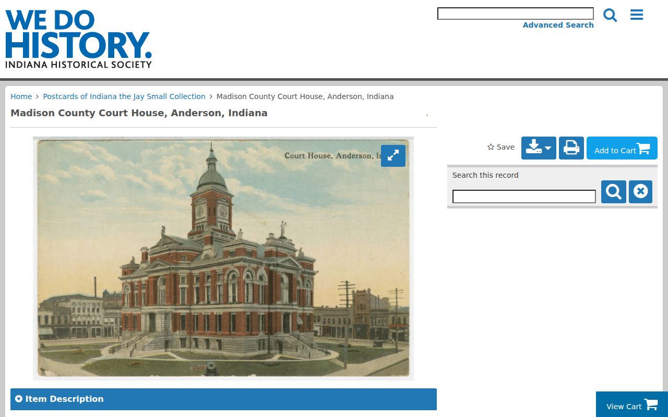Click the courthouse postcard image
This screenshot has height=417, width=668.
[223, 259]
